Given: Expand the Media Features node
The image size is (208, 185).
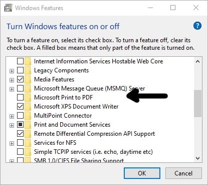Looking at the screenshot, I should 12,80.
